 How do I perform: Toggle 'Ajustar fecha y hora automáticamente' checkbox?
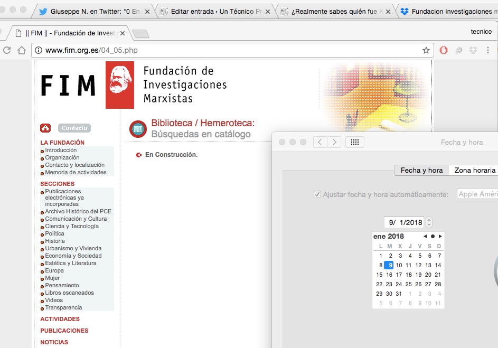(x=317, y=194)
